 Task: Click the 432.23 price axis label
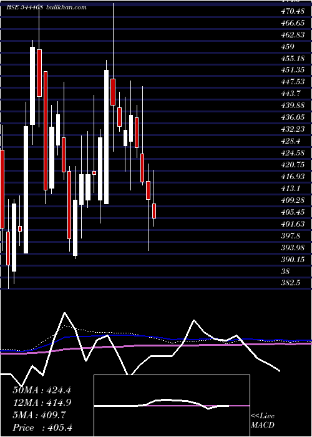point(293,129)
